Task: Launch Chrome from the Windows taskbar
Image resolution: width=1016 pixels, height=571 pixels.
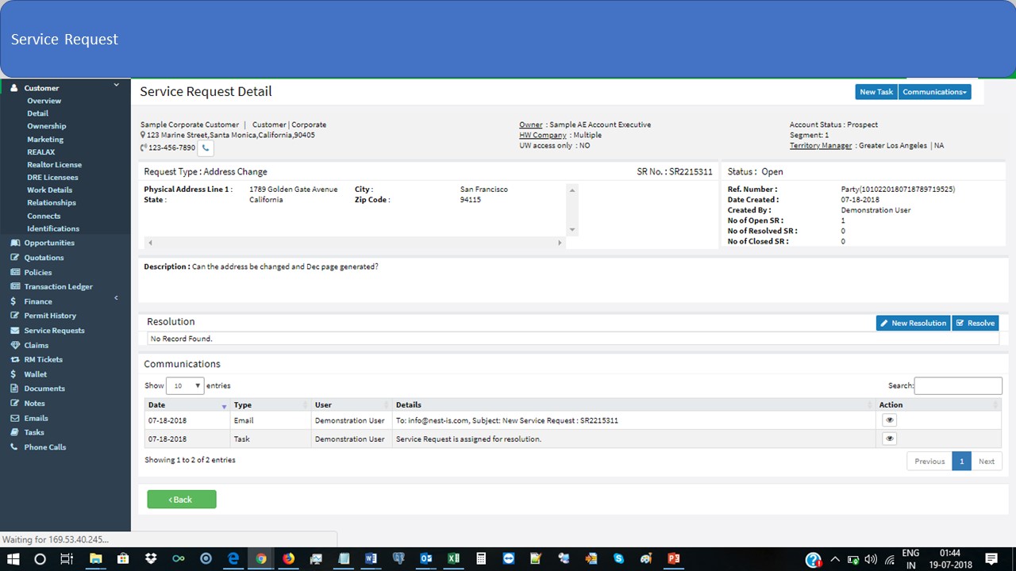Action: 260,558
